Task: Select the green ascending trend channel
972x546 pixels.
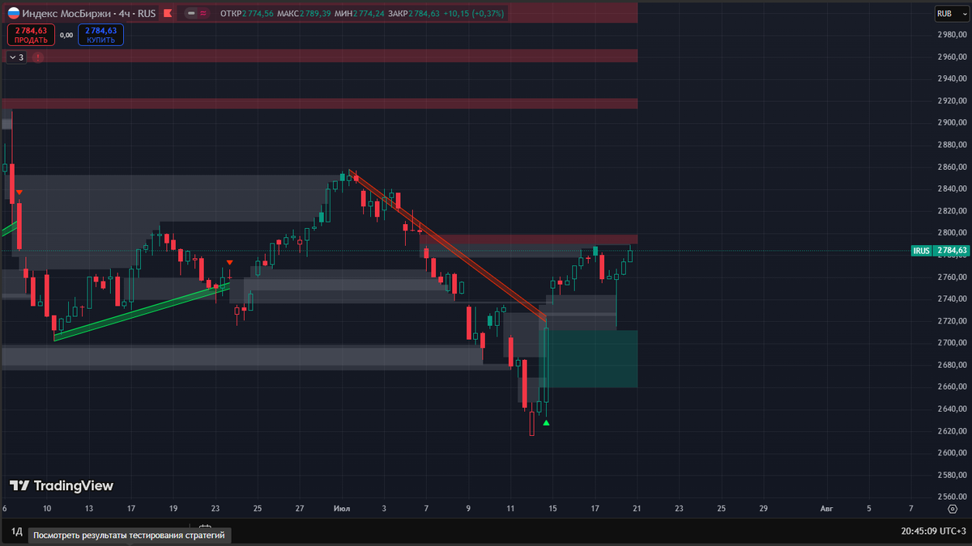Action: pos(142,311)
